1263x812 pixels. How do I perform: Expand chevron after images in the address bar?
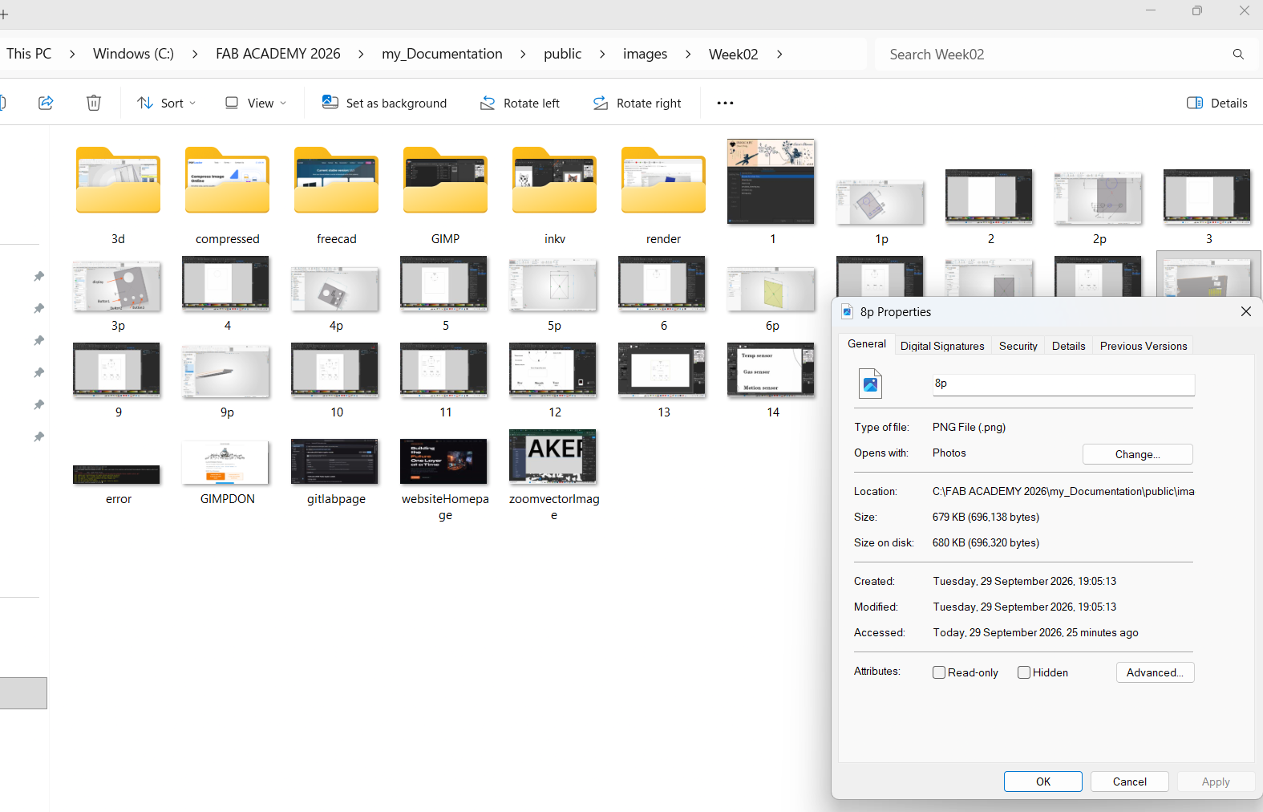[x=688, y=54]
